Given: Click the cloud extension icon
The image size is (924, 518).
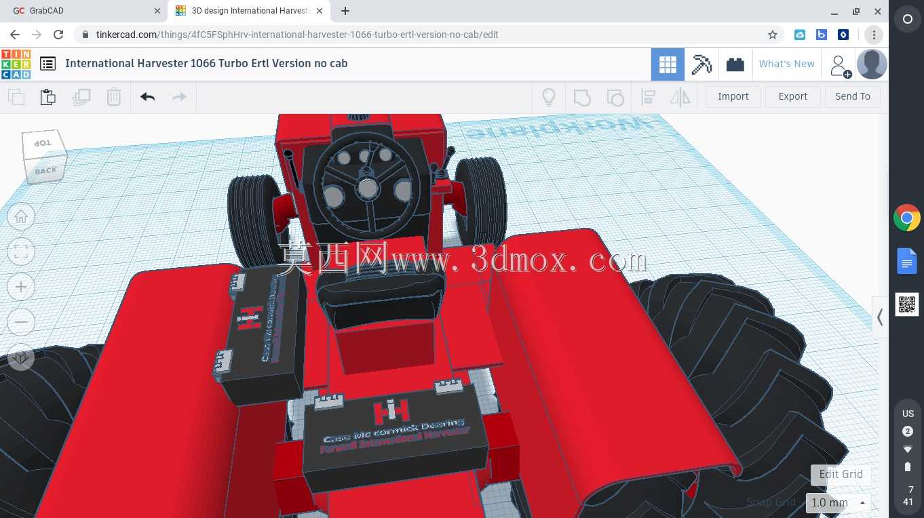Looking at the screenshot, I should [800, 35].
